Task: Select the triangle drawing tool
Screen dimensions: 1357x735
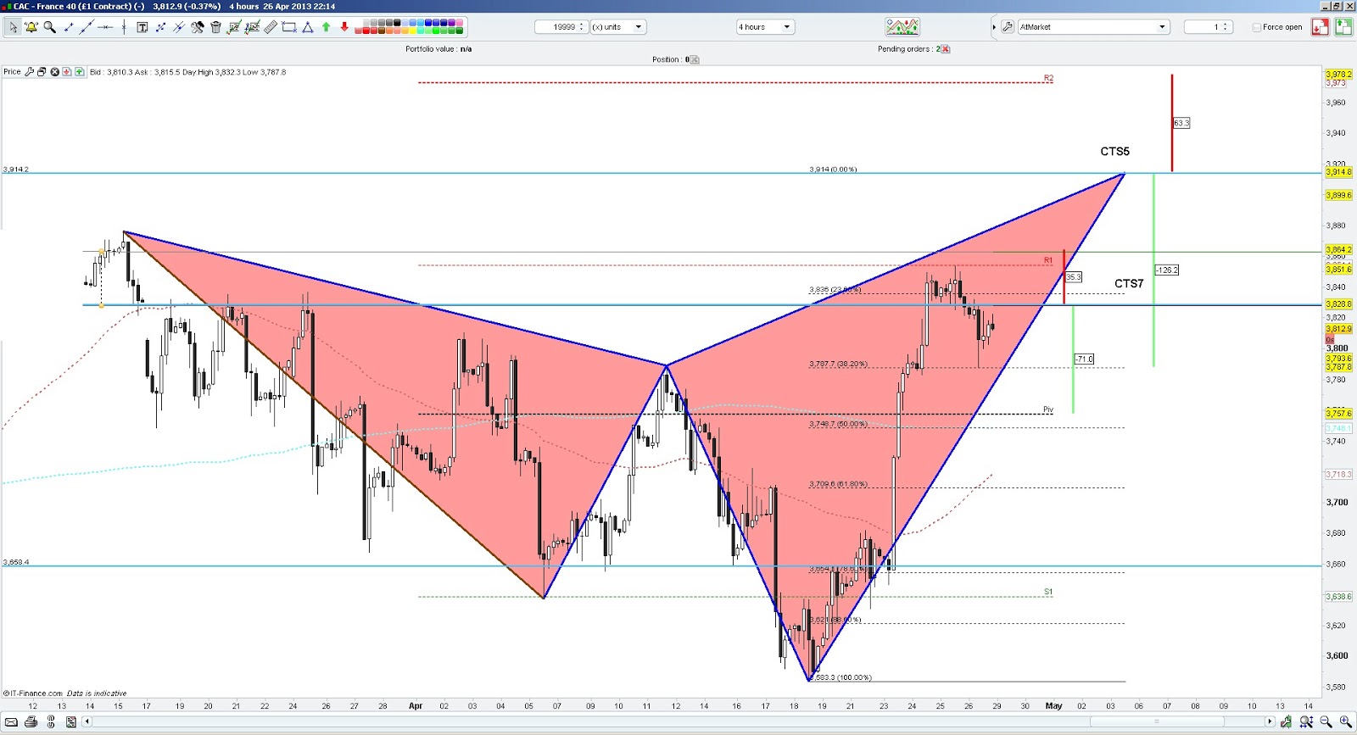Action: coord(308,27)
